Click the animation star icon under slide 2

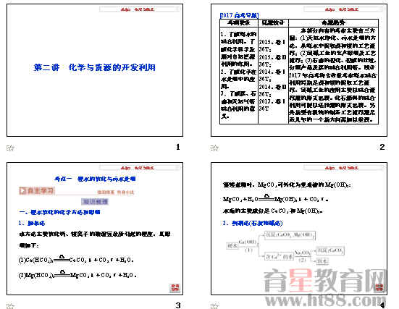214,148
